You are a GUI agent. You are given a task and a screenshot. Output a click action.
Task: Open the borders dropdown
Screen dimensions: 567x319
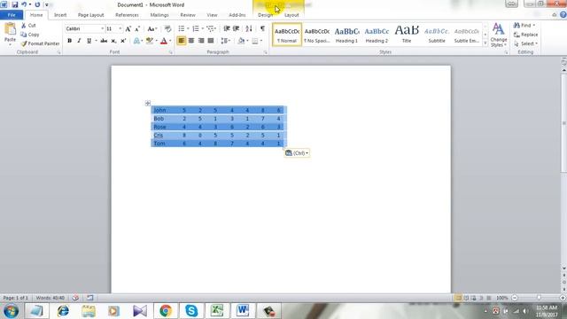click(260, 41)
